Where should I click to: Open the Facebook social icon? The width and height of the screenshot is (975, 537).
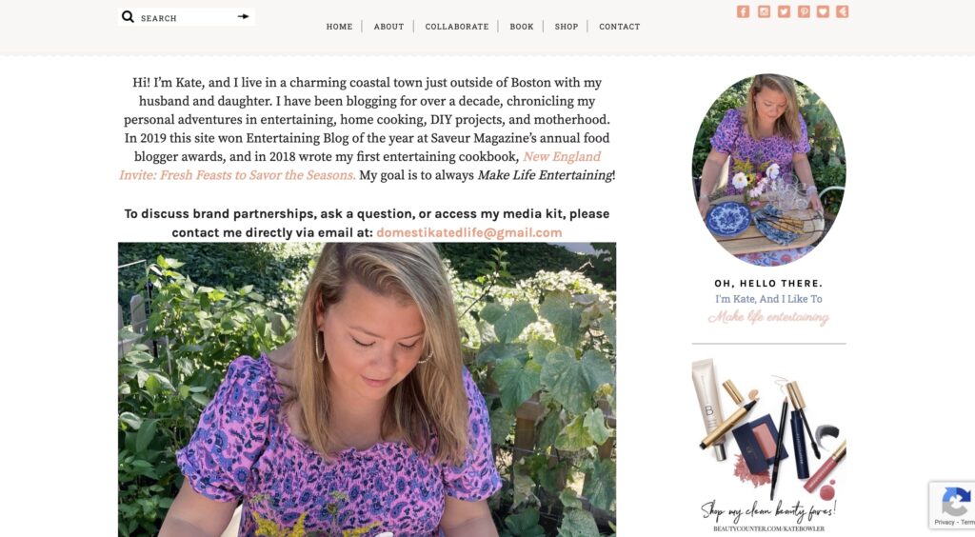point(743,11)
